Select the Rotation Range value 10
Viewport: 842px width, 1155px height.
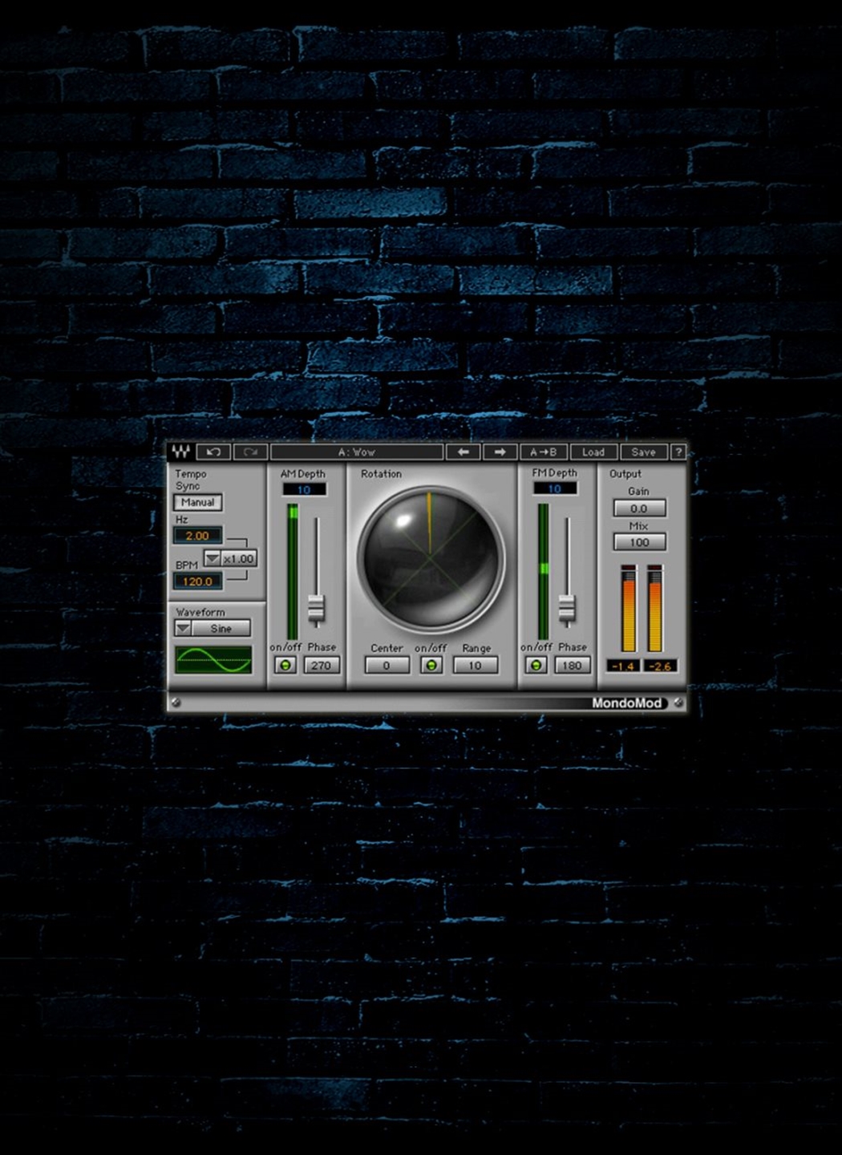tap(476, 665)
